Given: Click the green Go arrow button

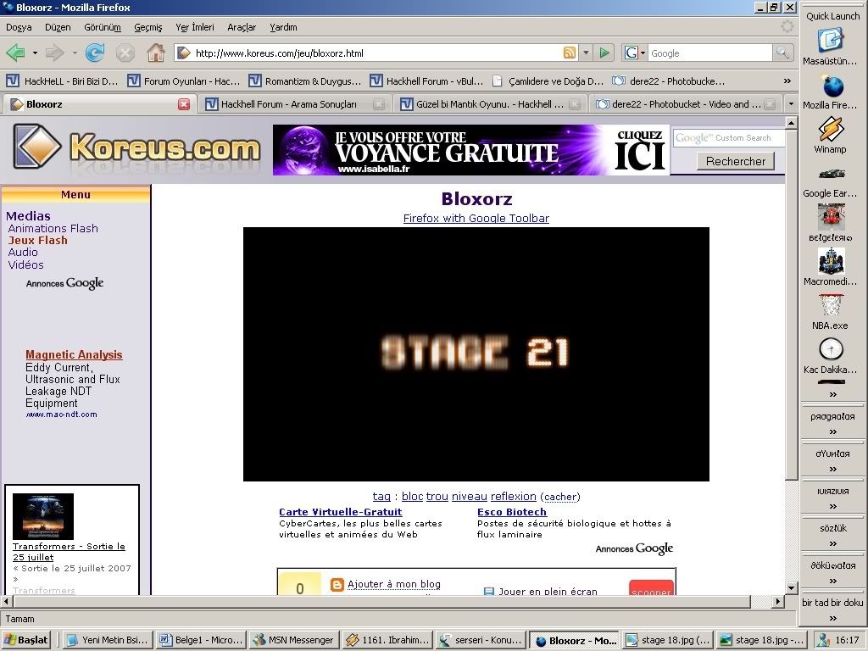Looking at the screenshot, I should pos(604,53).
